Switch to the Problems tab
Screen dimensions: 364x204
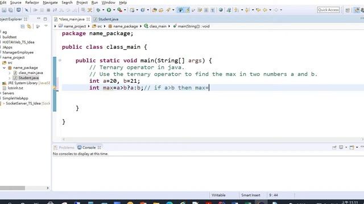click(x=64, y=147)
